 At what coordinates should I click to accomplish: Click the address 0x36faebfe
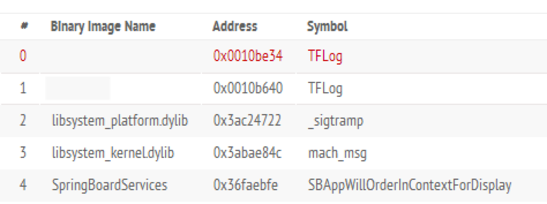245,185
